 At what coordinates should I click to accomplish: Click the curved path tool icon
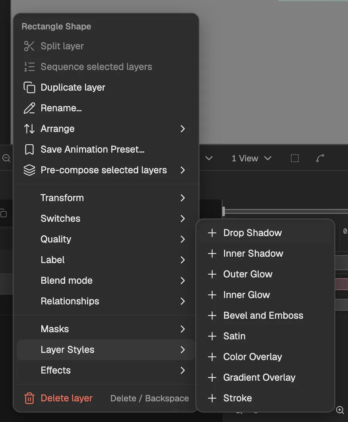pyautogui.click(x=320, y=158)
